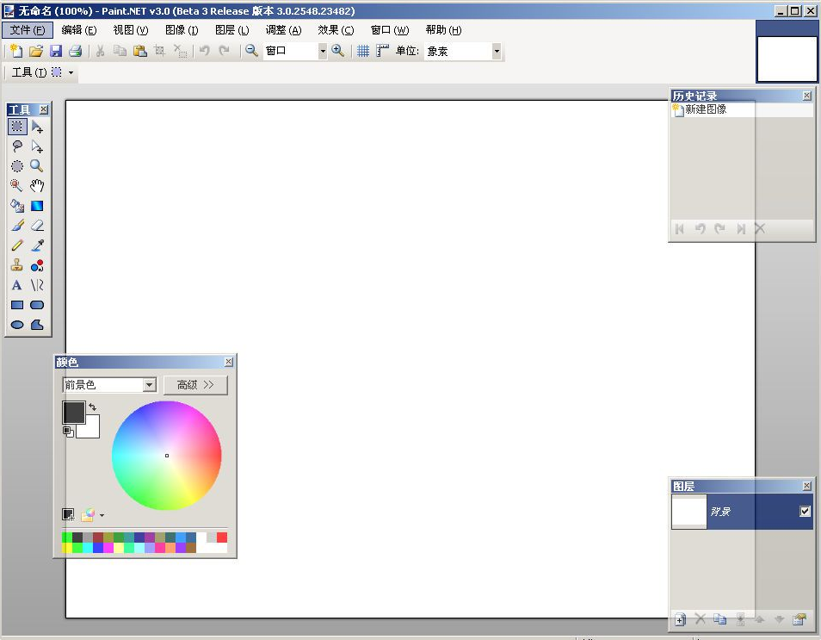Select the Text tool
The width and height of the screenshot is (821, 640).
[17, 285]
